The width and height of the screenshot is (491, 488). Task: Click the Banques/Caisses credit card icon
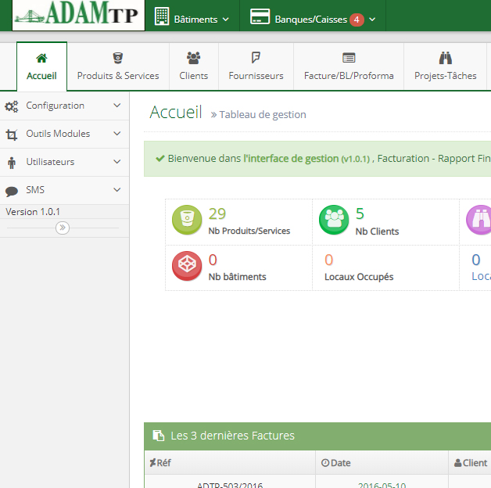(x=260, y=18)
